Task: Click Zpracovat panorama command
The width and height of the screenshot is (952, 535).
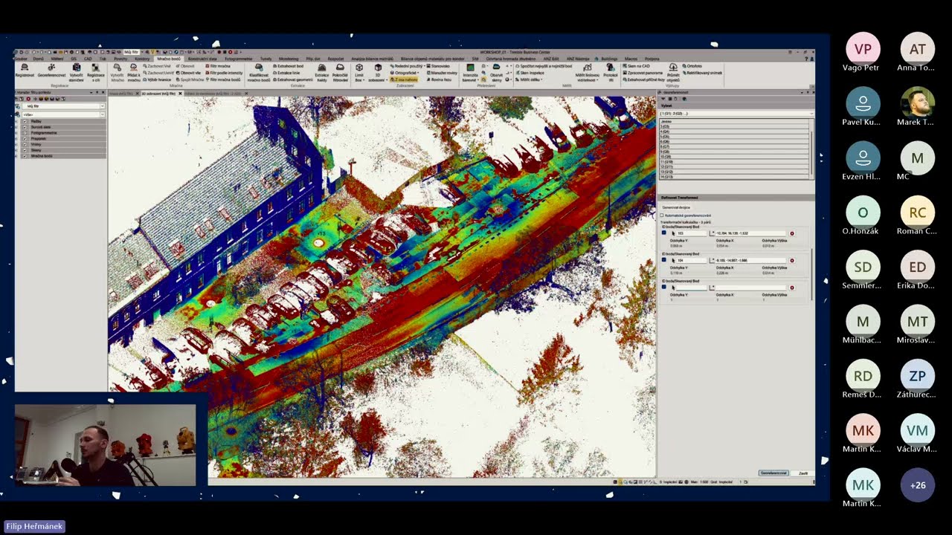Action: click(x=644, y=73)
